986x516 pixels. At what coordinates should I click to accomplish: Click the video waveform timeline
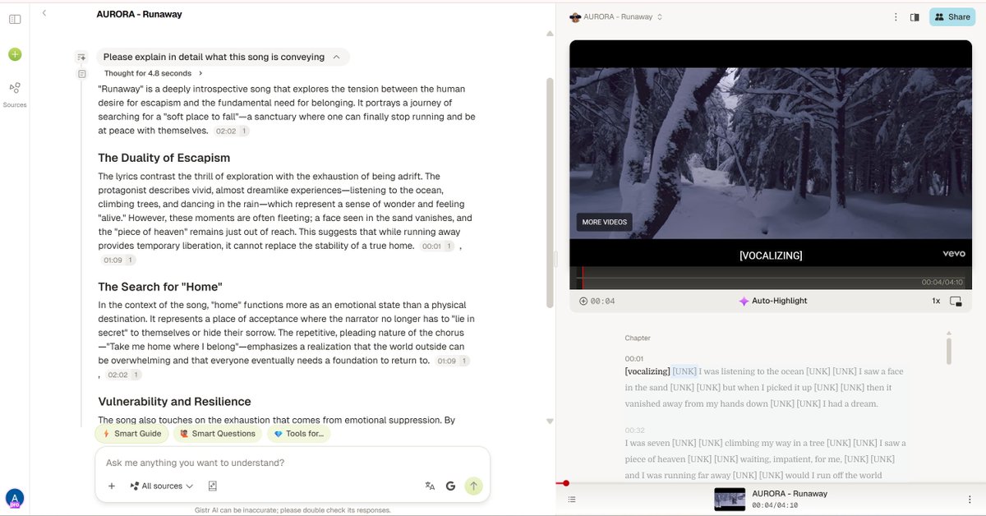point(772,277)
